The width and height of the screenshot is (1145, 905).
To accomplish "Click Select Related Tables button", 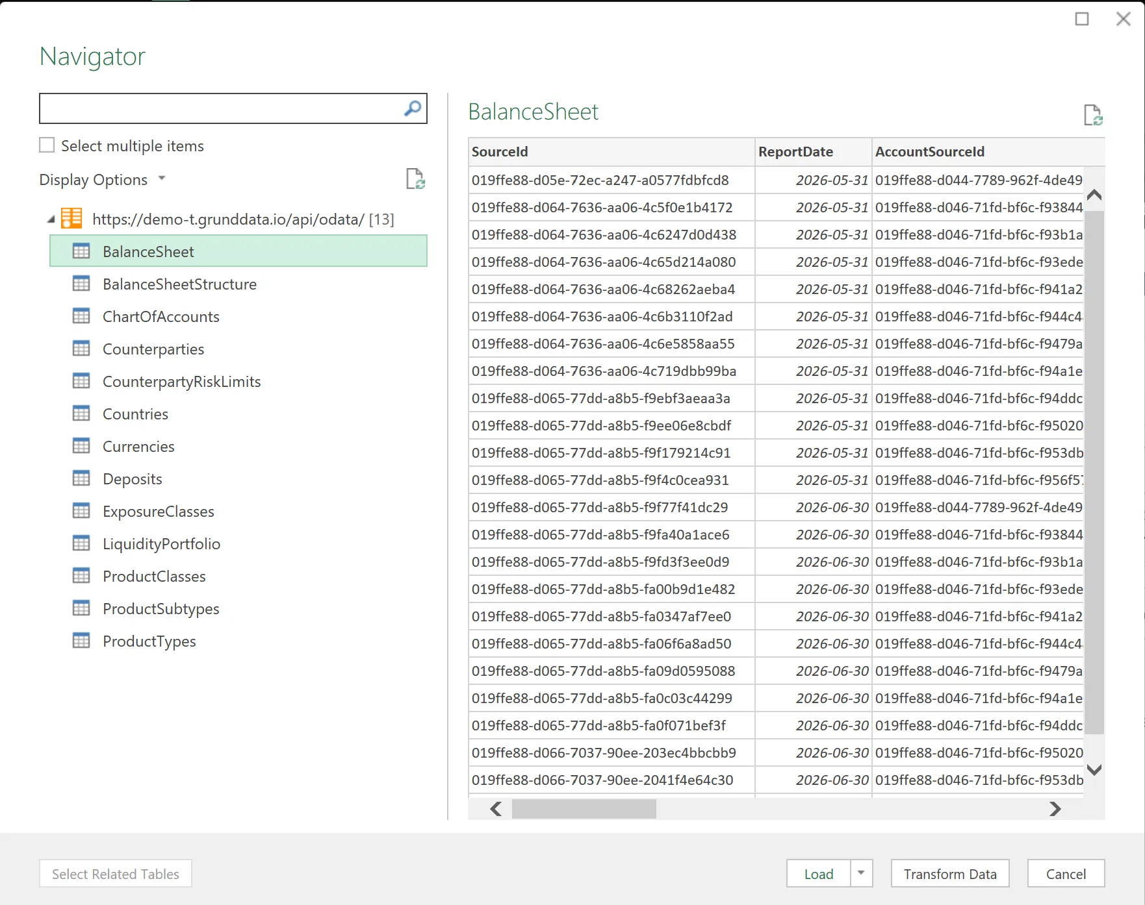I will 116,873.
